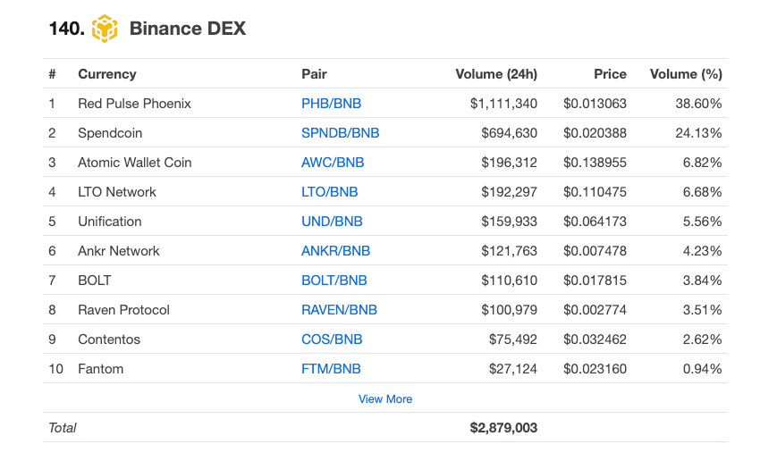This screenshot has height=461, width=777.
Task: Click the 38.60% volume share
Action: pos(698,104)
